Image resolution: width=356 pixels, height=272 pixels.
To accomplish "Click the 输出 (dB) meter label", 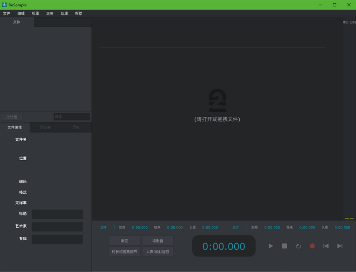I will [x=349, y=22].
